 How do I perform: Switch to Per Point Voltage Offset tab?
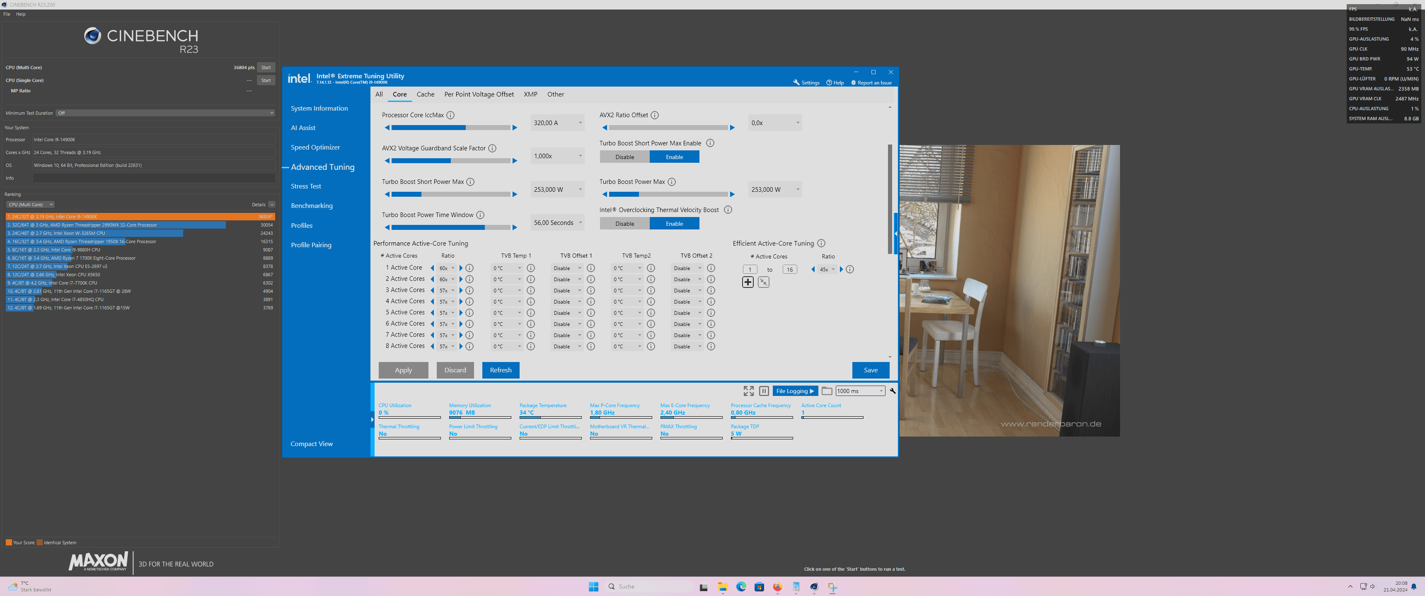coord(479,94)
